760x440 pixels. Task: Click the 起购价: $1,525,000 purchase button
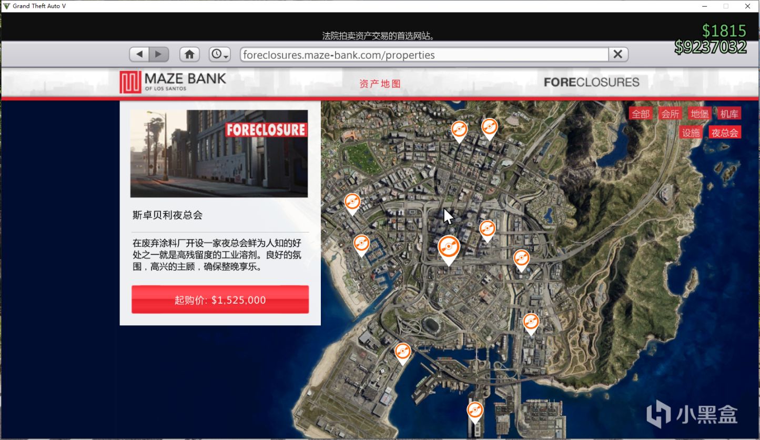coord(220,300)
